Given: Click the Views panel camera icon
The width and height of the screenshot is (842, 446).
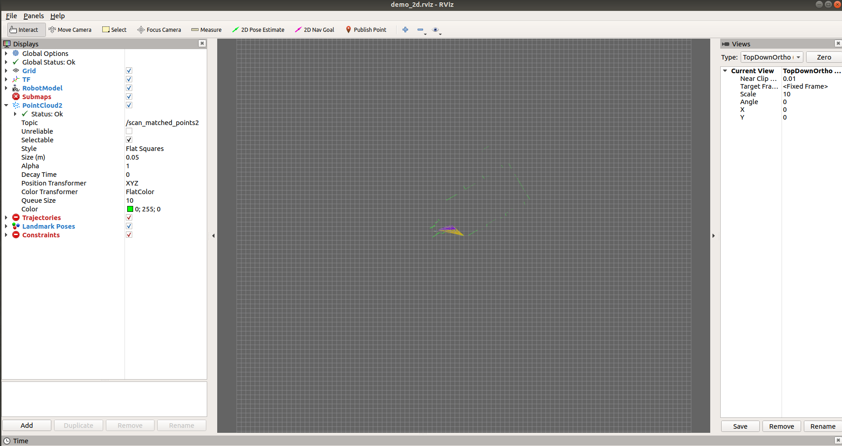Looking at the screenshot, I should [726, 44].
